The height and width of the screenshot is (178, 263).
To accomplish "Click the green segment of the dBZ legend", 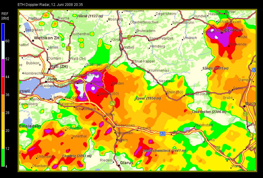I will (3, 157).
